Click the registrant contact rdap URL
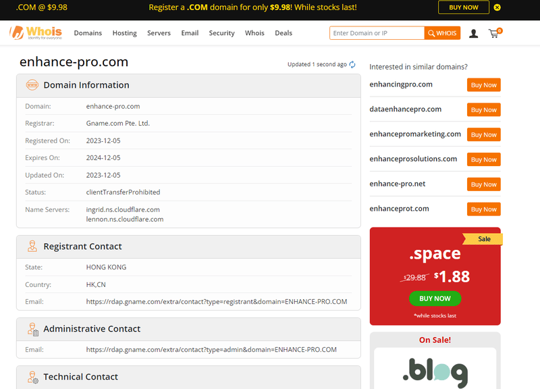 tap(217, 301)
